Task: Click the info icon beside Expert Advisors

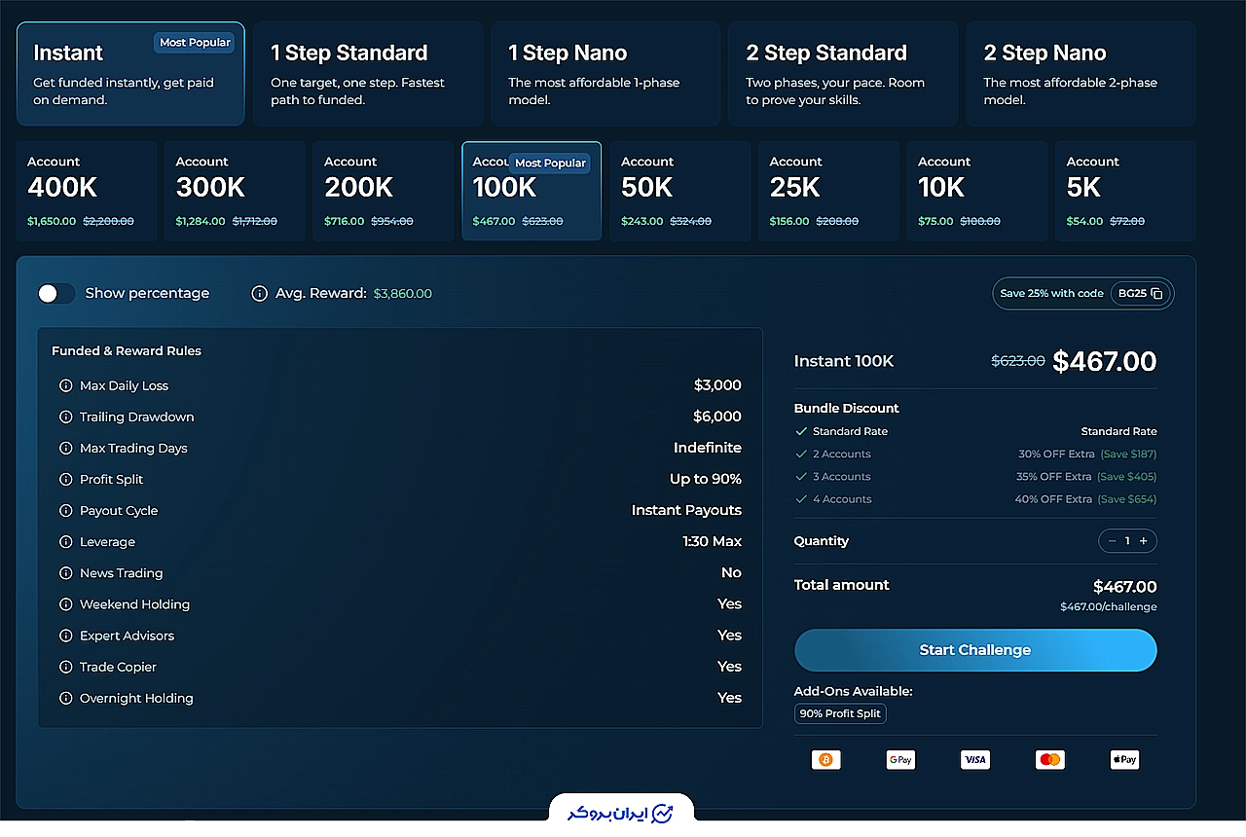Action: pyautogui.click(x=66, y=636)
